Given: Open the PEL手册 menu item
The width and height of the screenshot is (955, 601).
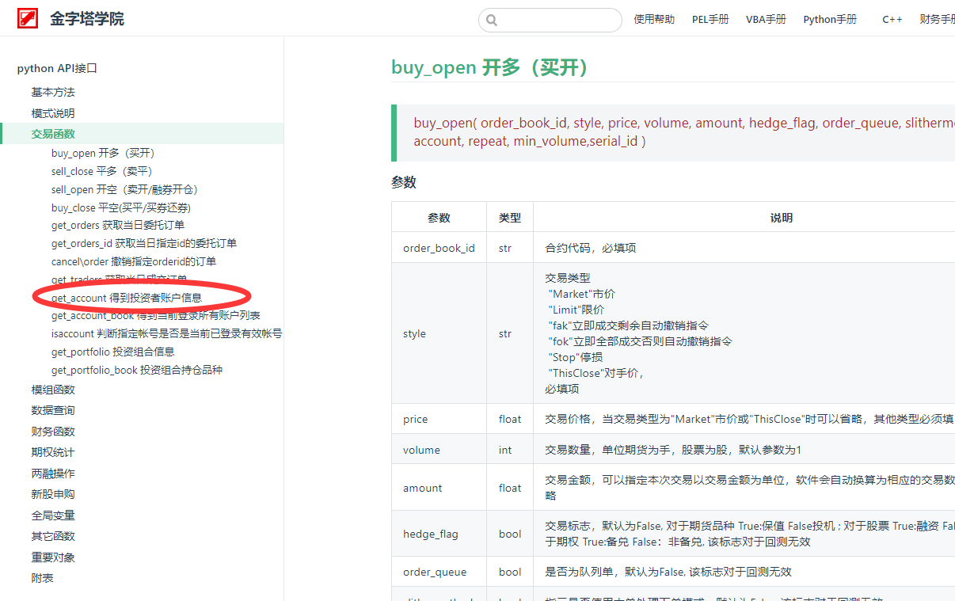Looking at the screenshot, I should [x=710, y=20].
